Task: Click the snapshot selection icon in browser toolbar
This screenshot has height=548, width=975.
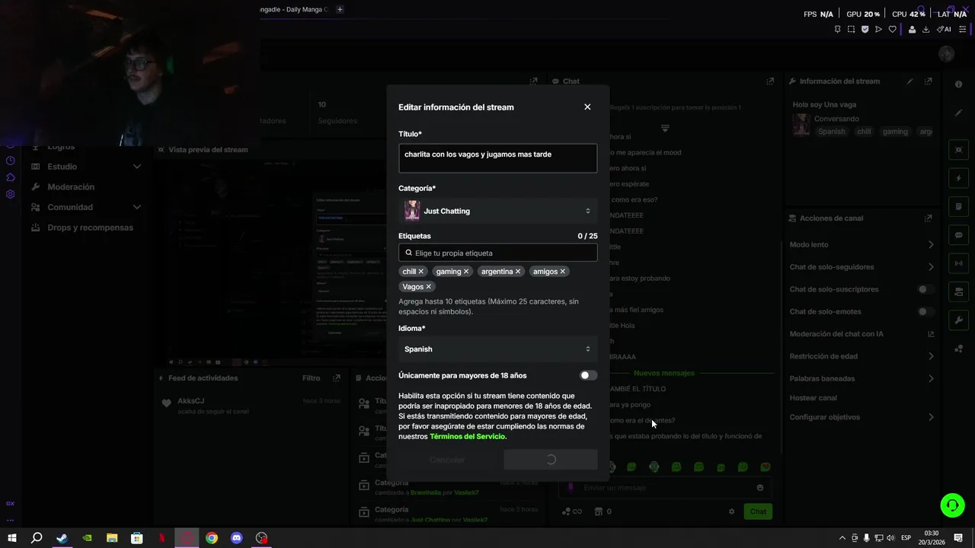Action: (x=851, y=30)
